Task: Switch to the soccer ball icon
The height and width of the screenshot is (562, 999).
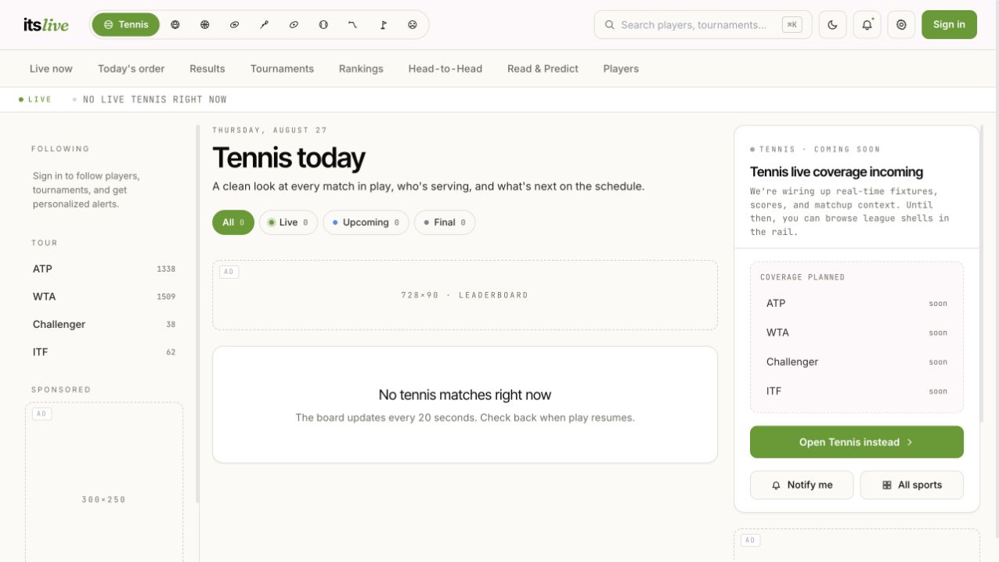Action: coord(175,24)
